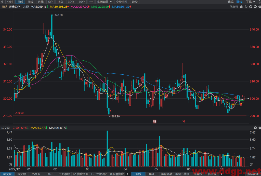This screenshot has width=261, height=176.
Task: Lock the chart with padlock icon
Action: (x=241, y=7)
